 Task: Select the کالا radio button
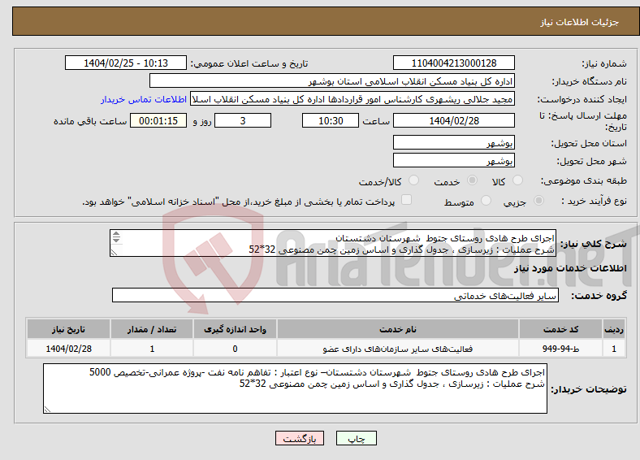point(517,180)
